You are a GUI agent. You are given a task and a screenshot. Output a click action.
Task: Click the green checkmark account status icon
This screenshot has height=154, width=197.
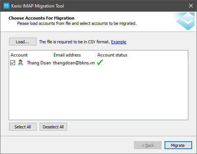(x=100, y=63)
